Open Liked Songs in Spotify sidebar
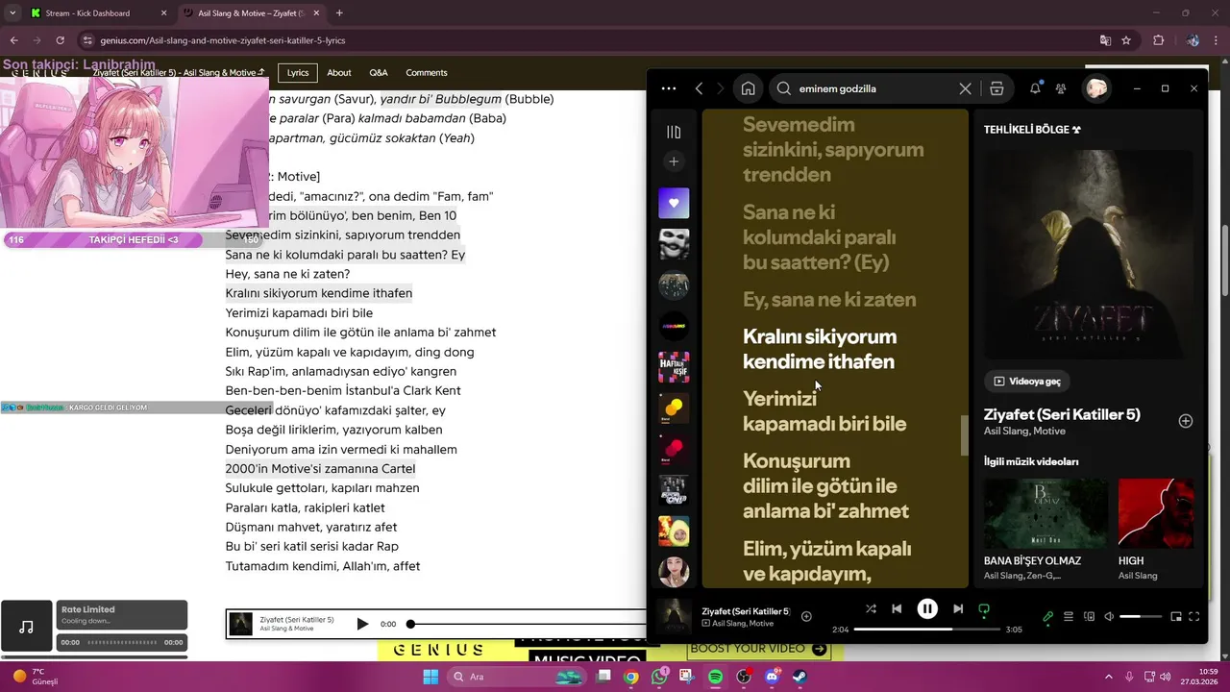The image size is (1230, 692). [x=674, y=203]
